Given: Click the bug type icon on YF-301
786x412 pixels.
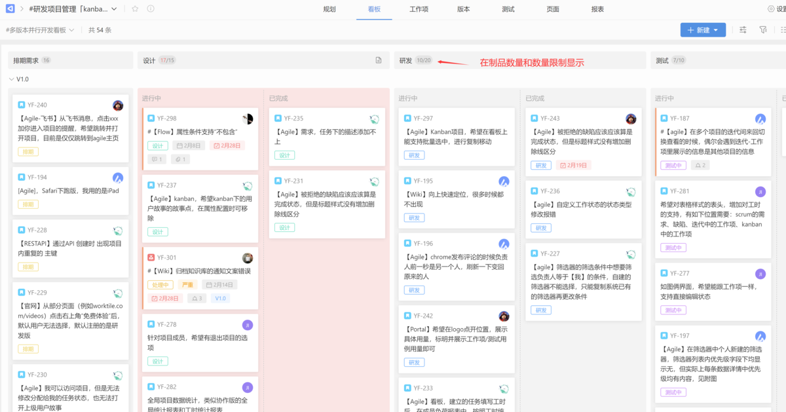Looking at the screenshot, I should point(151,257).
